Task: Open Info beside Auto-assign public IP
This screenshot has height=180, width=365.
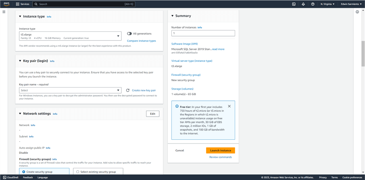Action: [x=48, y=148]
